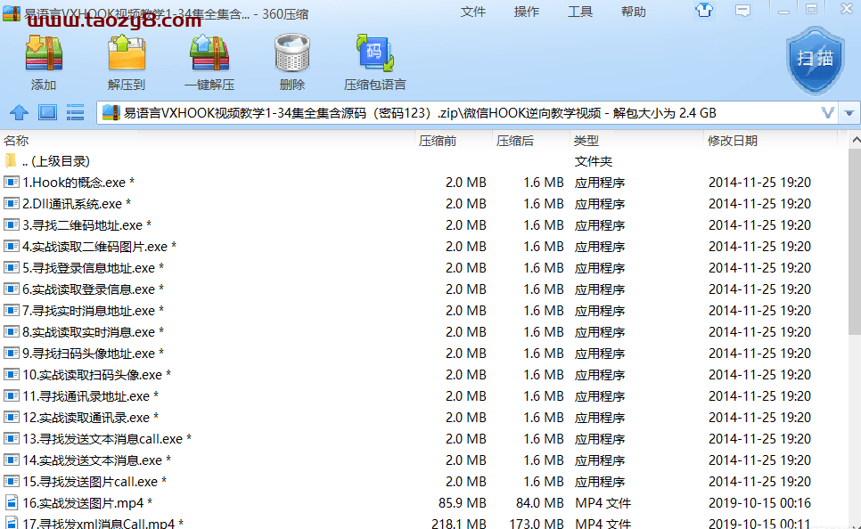Sort by the 修改日期 column header

click(x=732, y=141)
